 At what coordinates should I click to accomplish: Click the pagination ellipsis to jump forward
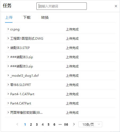[x=60, y=125]
